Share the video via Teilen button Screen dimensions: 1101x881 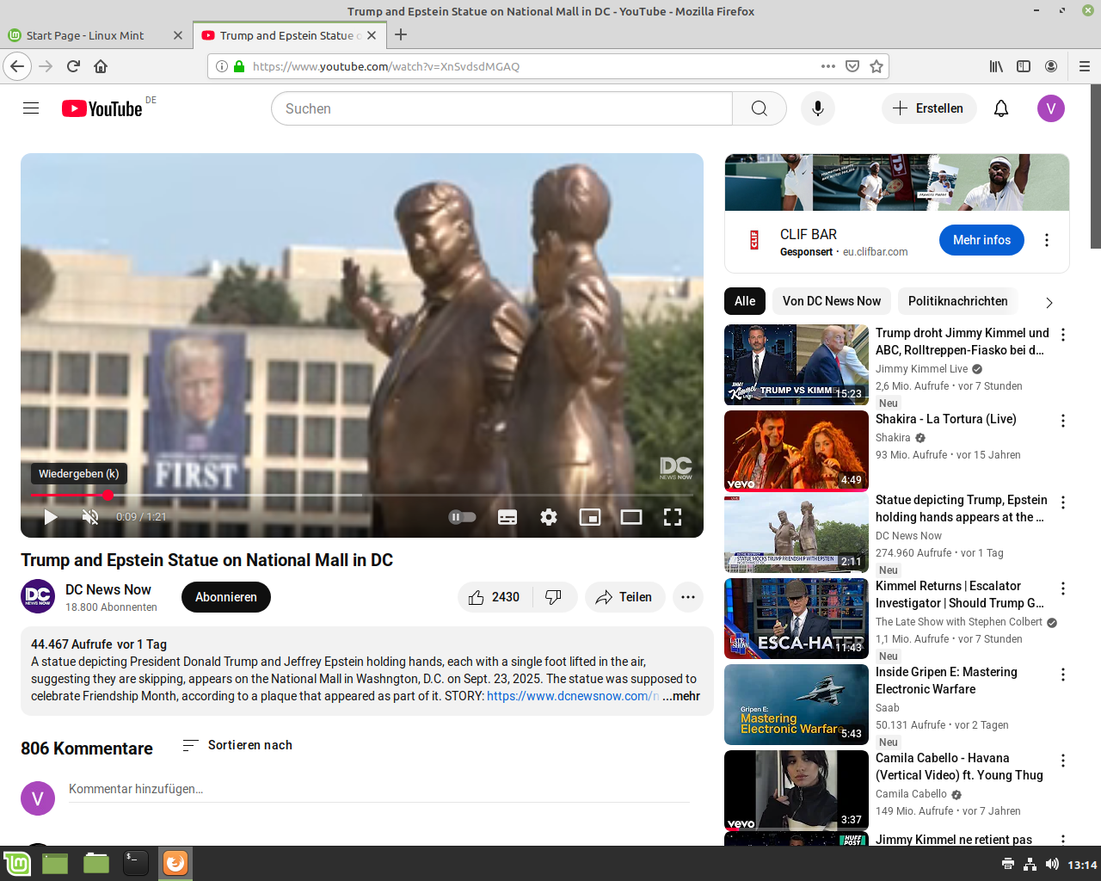[625, 597]
